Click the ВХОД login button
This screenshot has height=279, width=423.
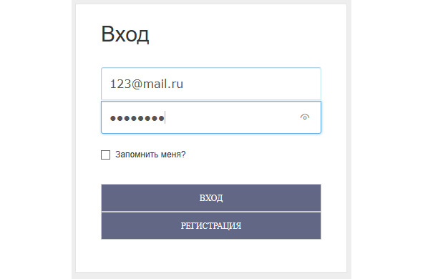click(x=211, y=197)
